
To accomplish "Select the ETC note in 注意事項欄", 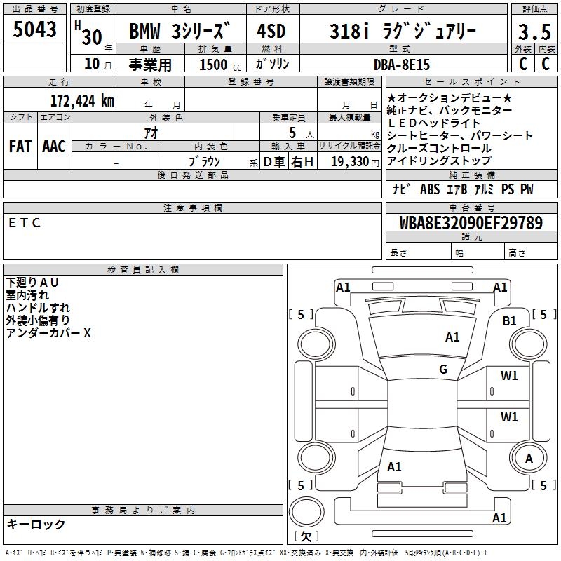I will (25, 223).
